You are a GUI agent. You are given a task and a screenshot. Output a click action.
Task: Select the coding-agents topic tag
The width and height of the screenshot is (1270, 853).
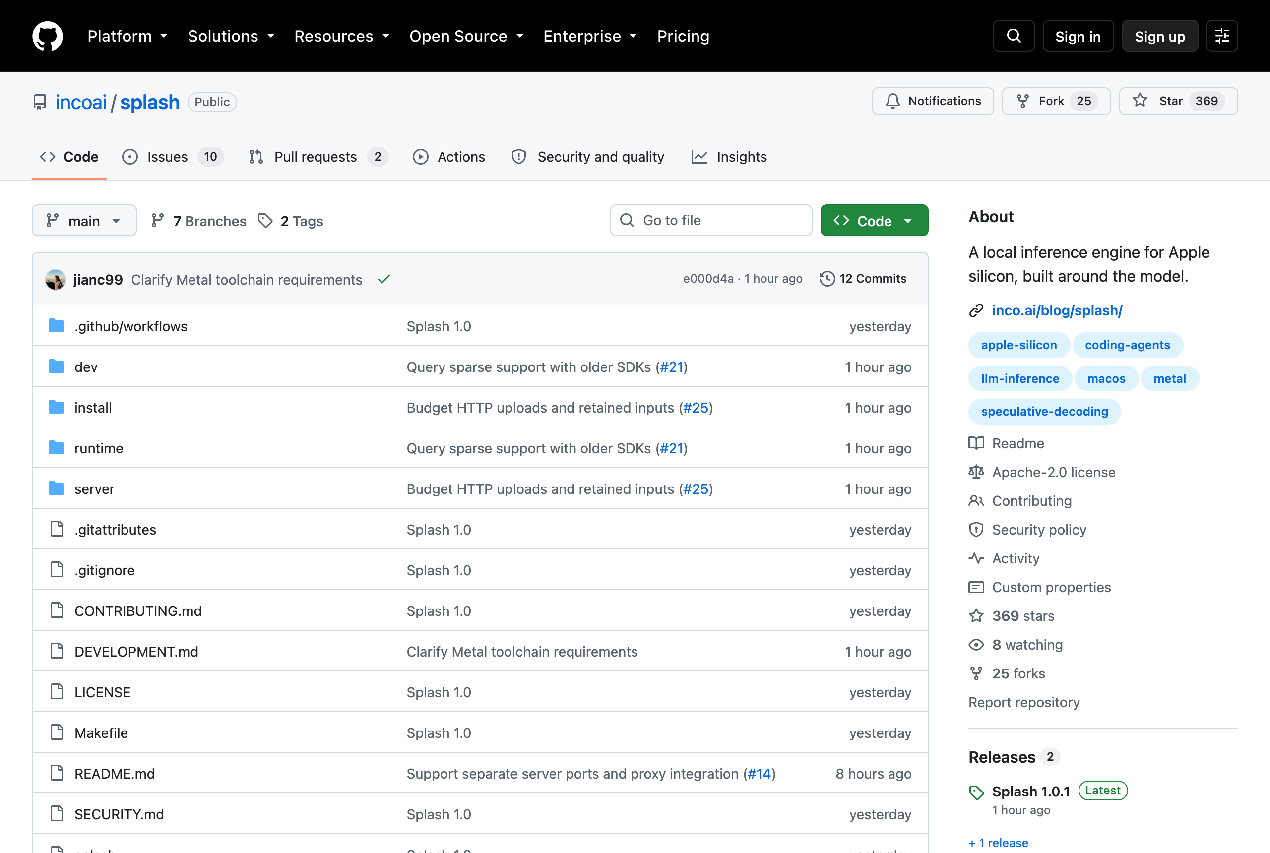(x=1127, y=345)
